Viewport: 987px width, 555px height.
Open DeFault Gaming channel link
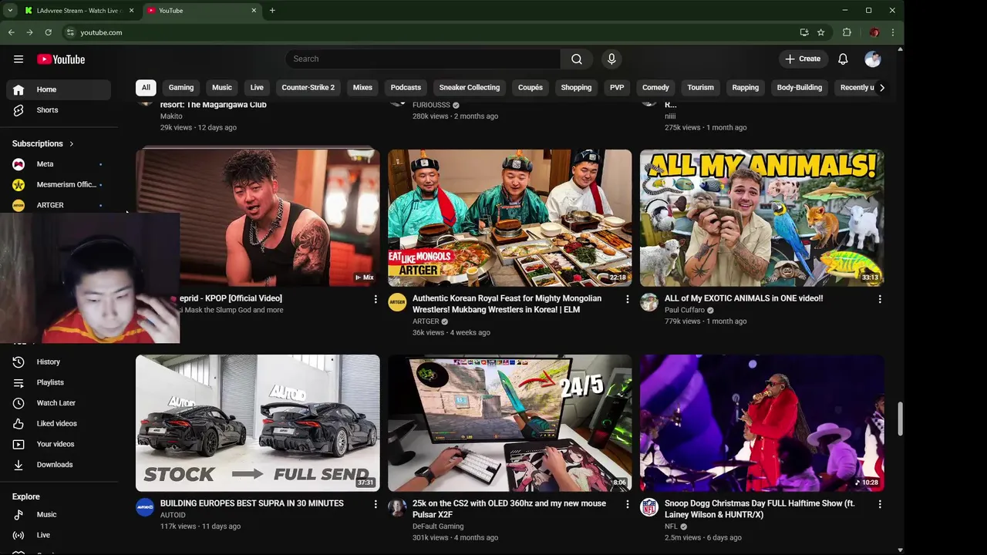pyautogui.click(x=438, y=526)
